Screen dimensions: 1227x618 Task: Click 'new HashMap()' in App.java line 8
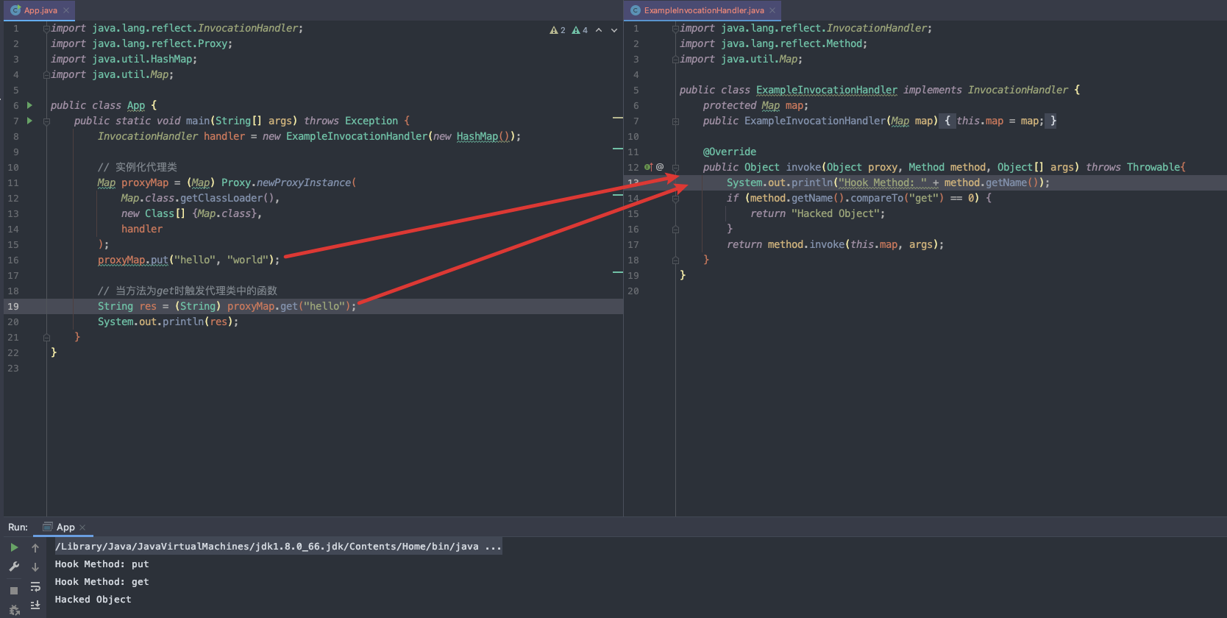click(471, 136)
